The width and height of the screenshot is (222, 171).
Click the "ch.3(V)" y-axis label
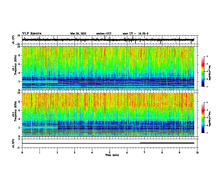(13, 144)
